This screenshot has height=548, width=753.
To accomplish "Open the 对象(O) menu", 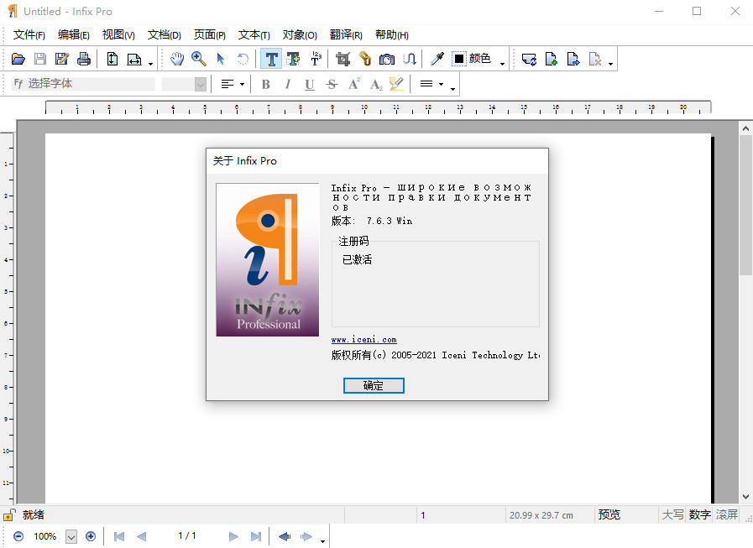I will pos(300,35).
